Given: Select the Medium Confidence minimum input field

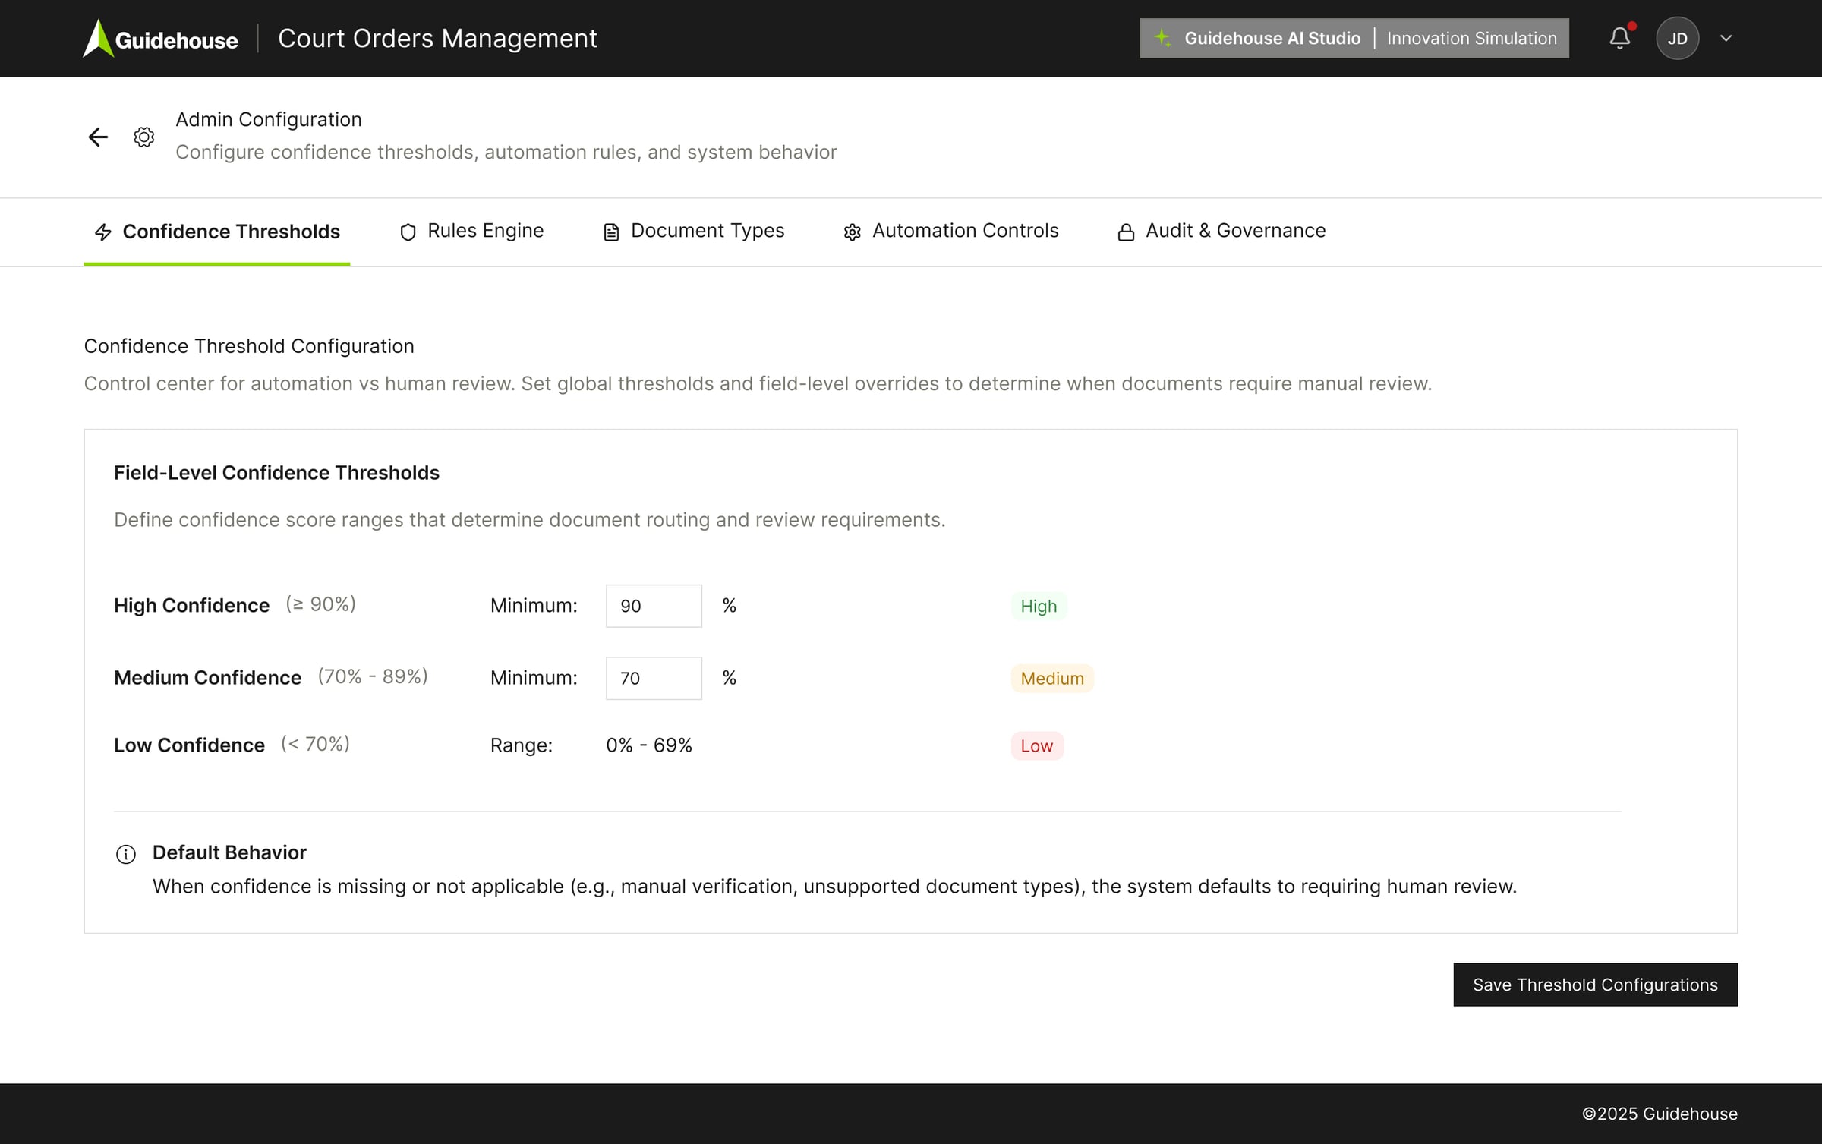Looking at the screenshot, I should tap(654, 677).
